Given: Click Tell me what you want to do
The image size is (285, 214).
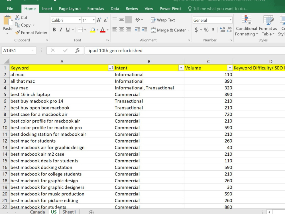Looking at the screenshot, I should click(218, 9).
